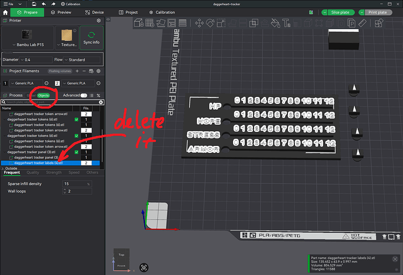Open the Text shape tool
The width and height of the screenshot is (403, 275).
[x=286, y=23]
